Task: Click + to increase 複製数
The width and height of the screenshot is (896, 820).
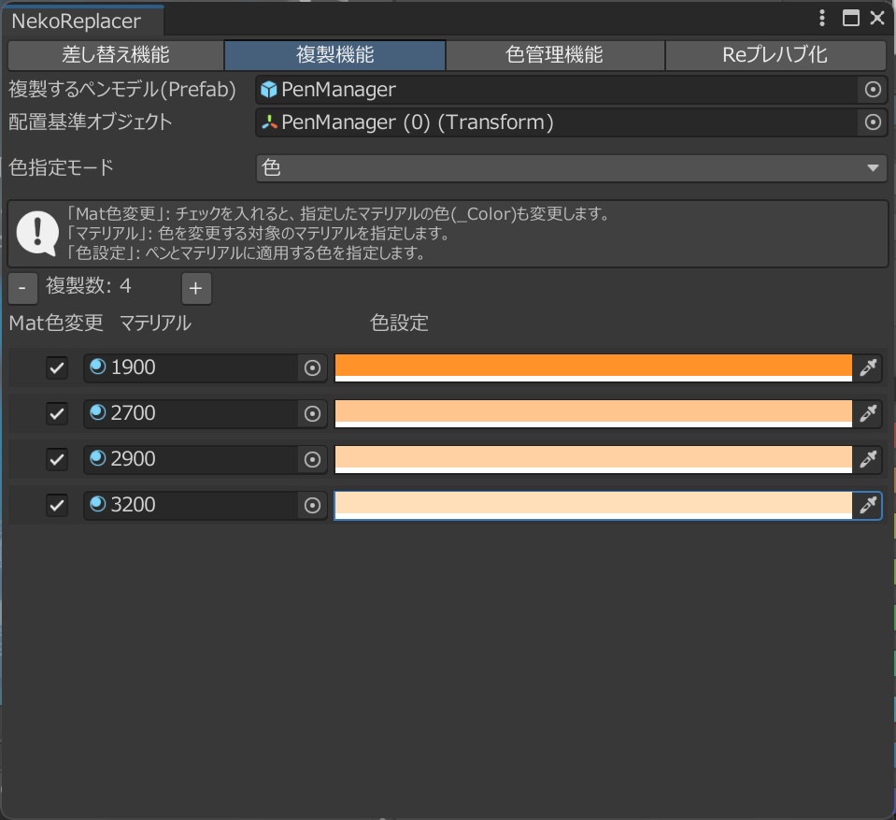Action: [195, 289]
